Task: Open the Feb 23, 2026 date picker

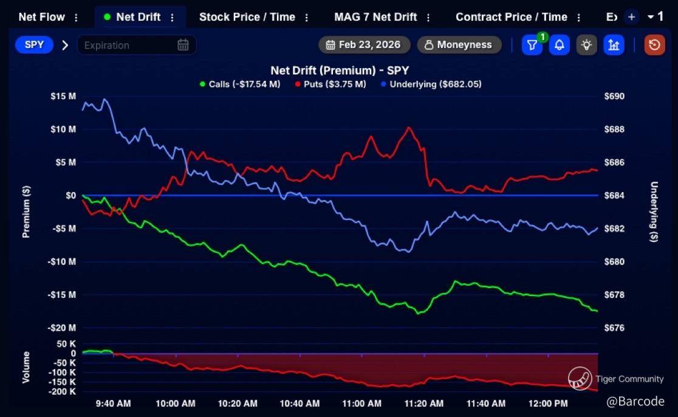Action: [364, 44]
